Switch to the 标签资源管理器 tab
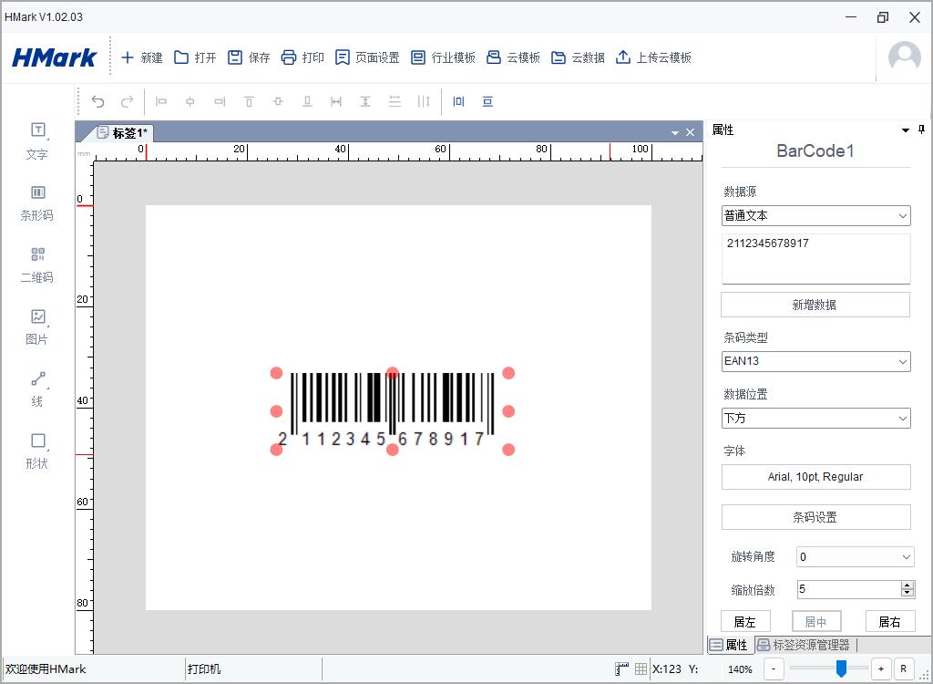The height and width of the screenshot is (684, 933). [x=804, y=645]
